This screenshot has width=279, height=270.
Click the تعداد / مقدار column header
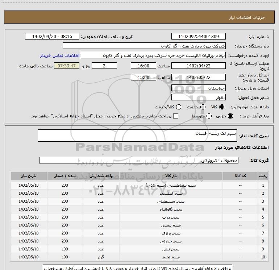pos(65,176)
